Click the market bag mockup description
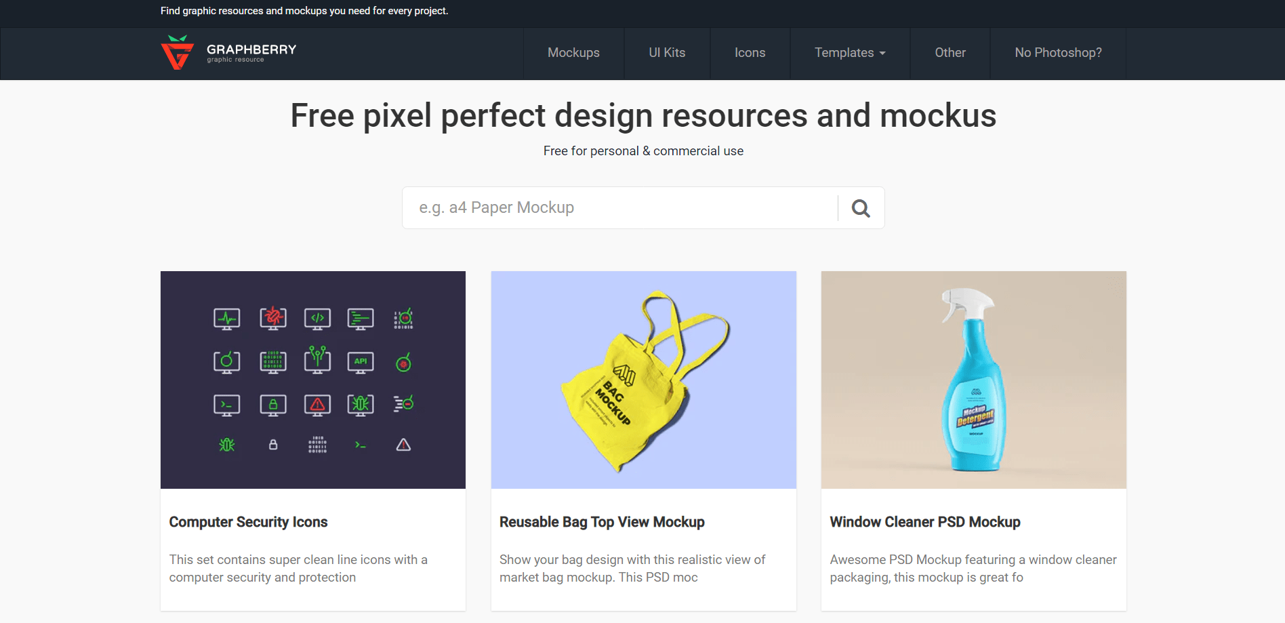 point(632,568)
